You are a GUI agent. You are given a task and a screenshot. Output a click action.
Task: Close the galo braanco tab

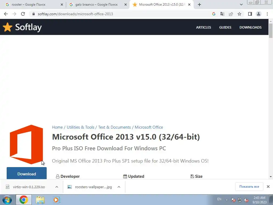pos(126,5)
